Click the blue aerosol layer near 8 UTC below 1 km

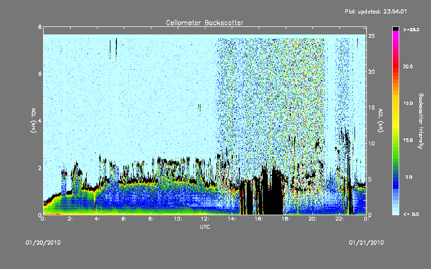[x=151, y=199]
